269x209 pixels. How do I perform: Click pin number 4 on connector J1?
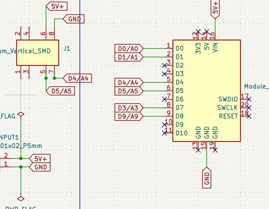coord(26,33)
